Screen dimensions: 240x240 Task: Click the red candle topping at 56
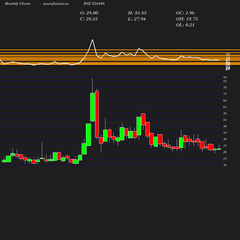143,119
